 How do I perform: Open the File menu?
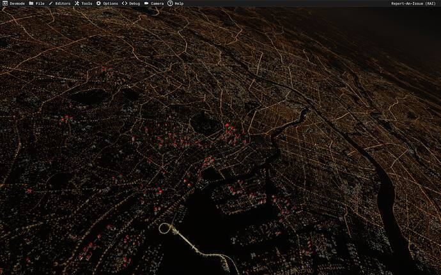(36, 4)
